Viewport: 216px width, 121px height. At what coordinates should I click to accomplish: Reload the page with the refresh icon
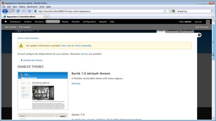pyautogui.click(x=18, y=11)
